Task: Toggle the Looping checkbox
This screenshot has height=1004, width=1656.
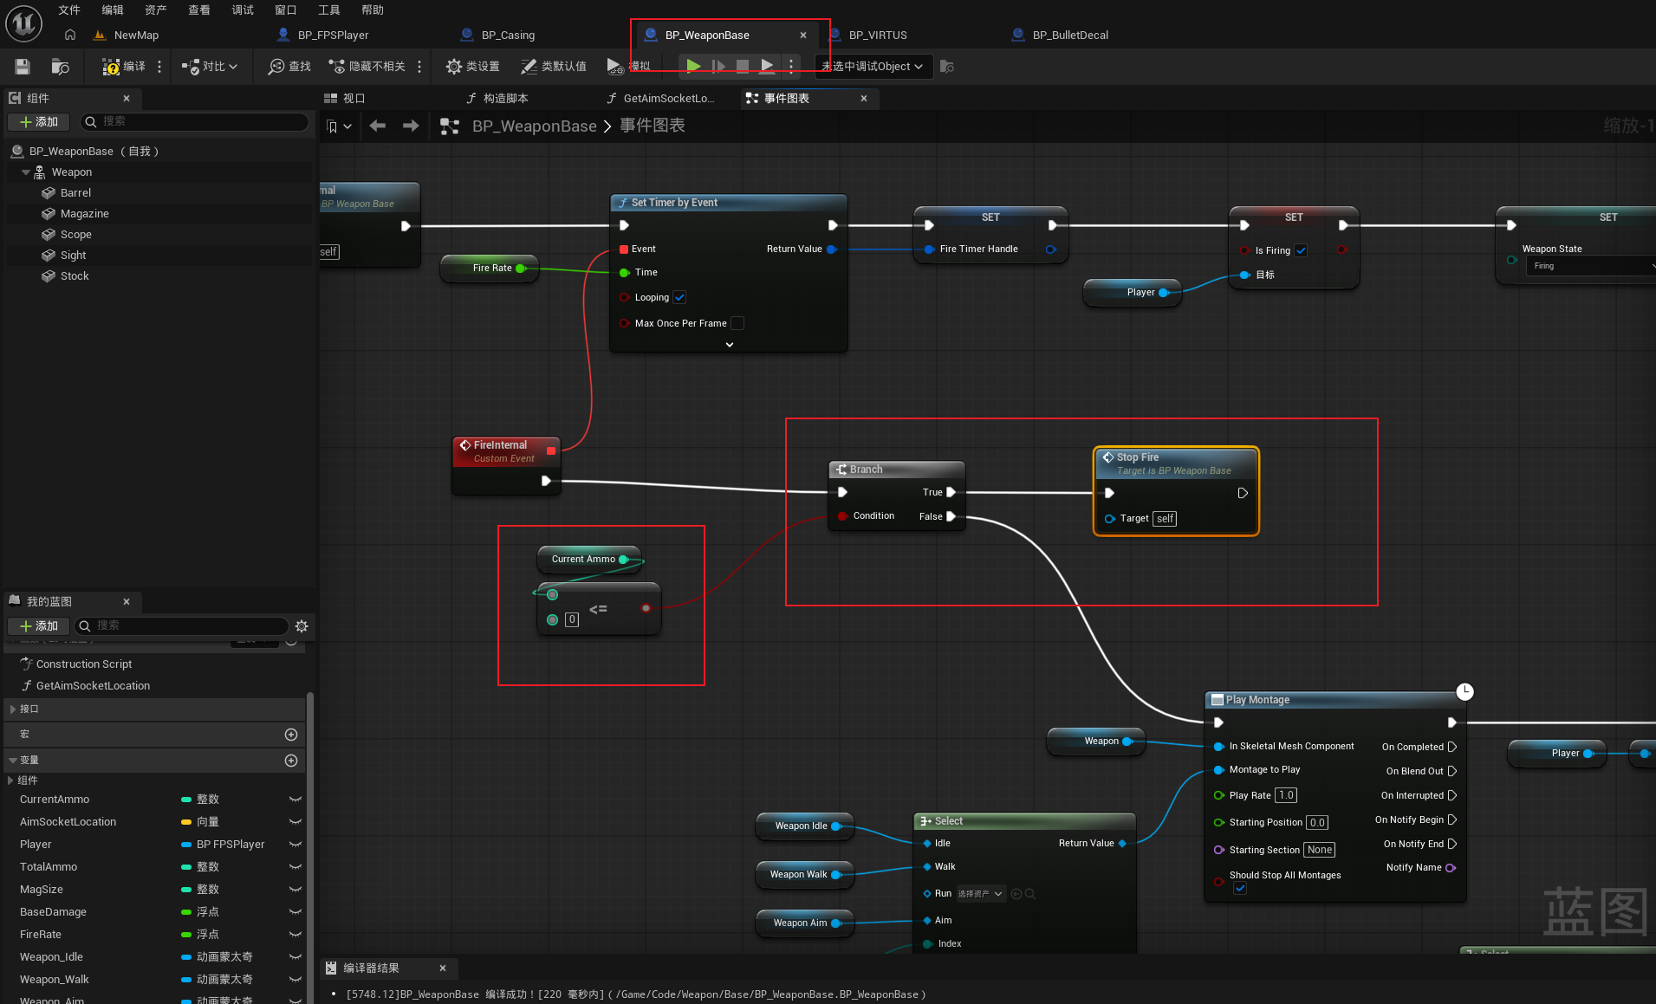Action: (x=680, y=297)
